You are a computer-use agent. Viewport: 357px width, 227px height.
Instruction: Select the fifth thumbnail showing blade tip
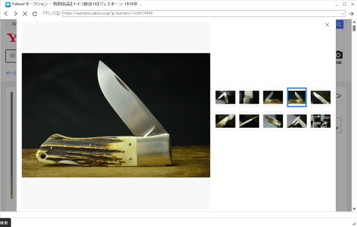click(321, 97)
